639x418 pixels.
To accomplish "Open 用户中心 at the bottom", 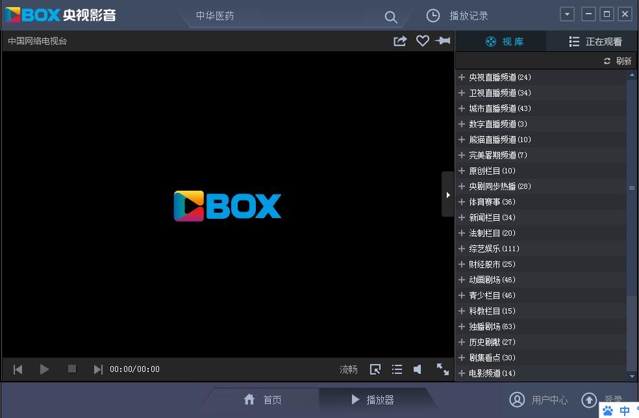I will 541,400.
